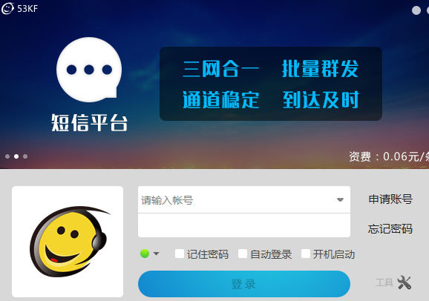Focus the password field below account
The width and height of the screenshot is (429, 301).
click(x=244, y=225)
